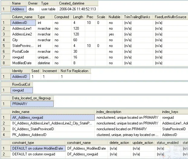188x159 pixels.
Task: Select the Address cell in Name column
Action: [x=18, y=9]
